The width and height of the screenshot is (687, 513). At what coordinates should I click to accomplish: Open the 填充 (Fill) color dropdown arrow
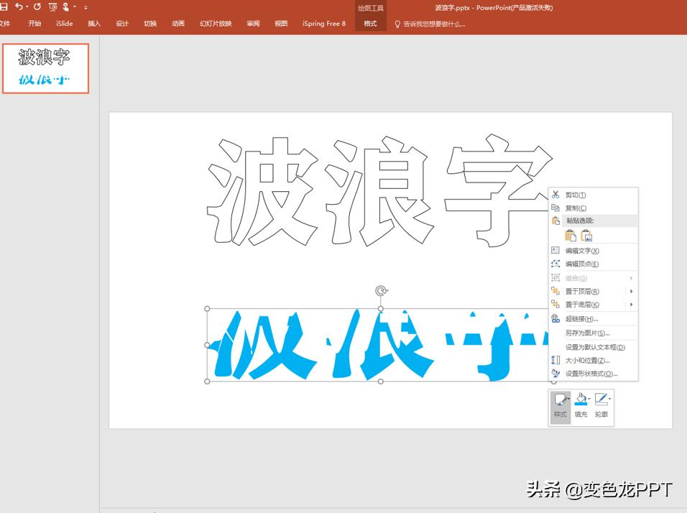[x=589, y=399]
